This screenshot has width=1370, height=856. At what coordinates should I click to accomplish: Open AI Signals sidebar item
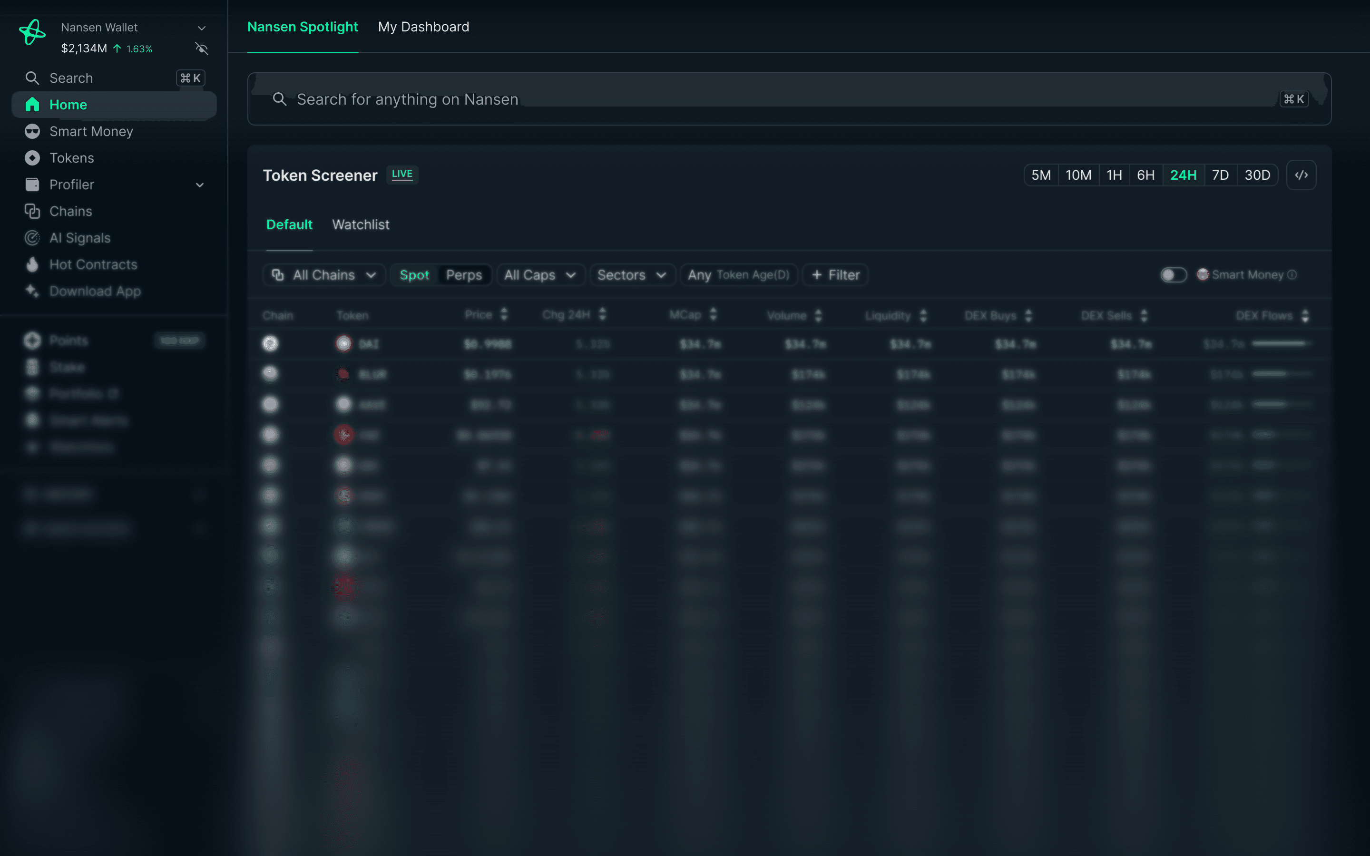[x=79, y=238]
